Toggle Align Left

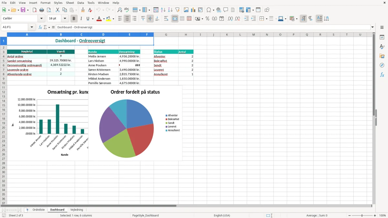point(120,19)
